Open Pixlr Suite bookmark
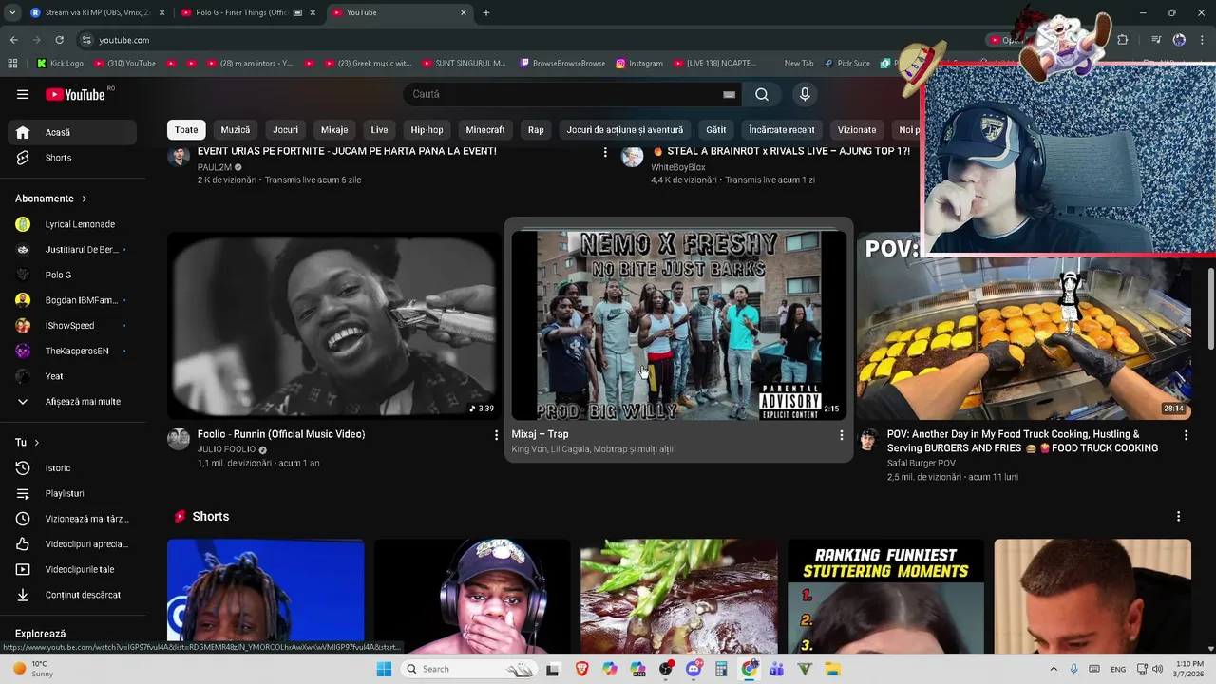1216x684 pixels. pos(846,64)
